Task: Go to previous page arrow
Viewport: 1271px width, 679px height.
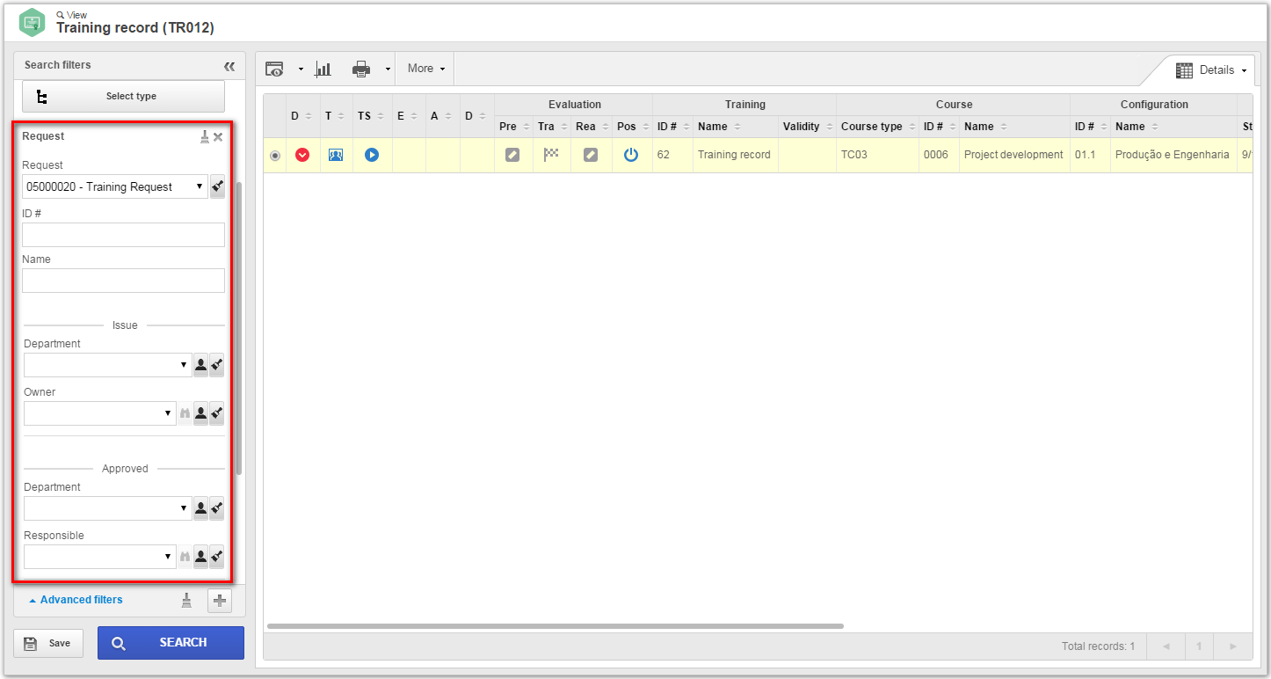Action: pos(1166,646)
